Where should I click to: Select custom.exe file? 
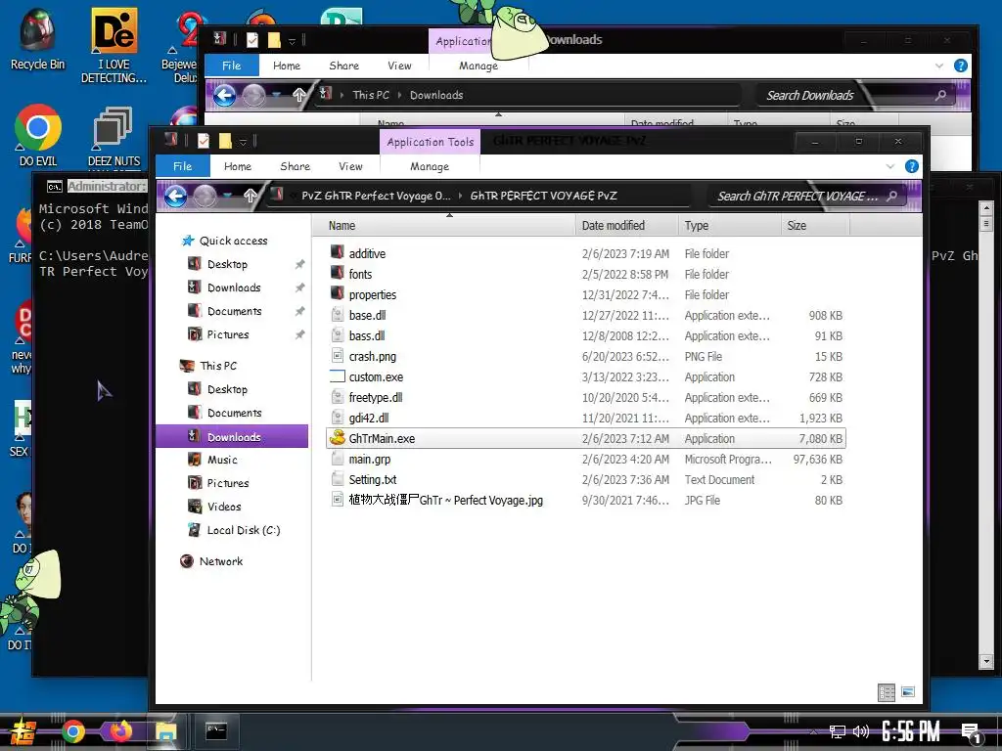[x=376, y=376]
